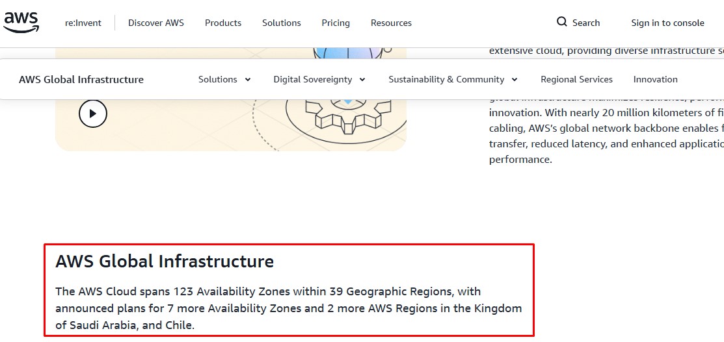Play the infrastructure video

coord(93,114)
